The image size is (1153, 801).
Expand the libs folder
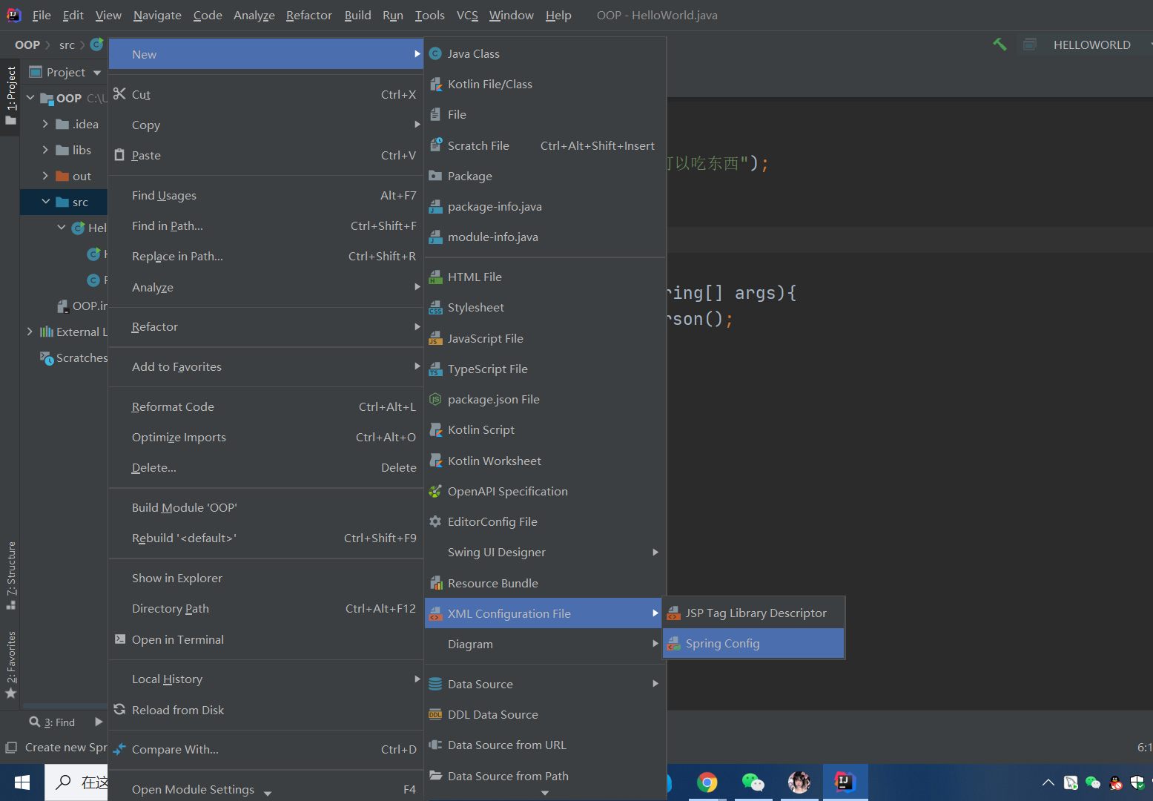tap(45, 150)
